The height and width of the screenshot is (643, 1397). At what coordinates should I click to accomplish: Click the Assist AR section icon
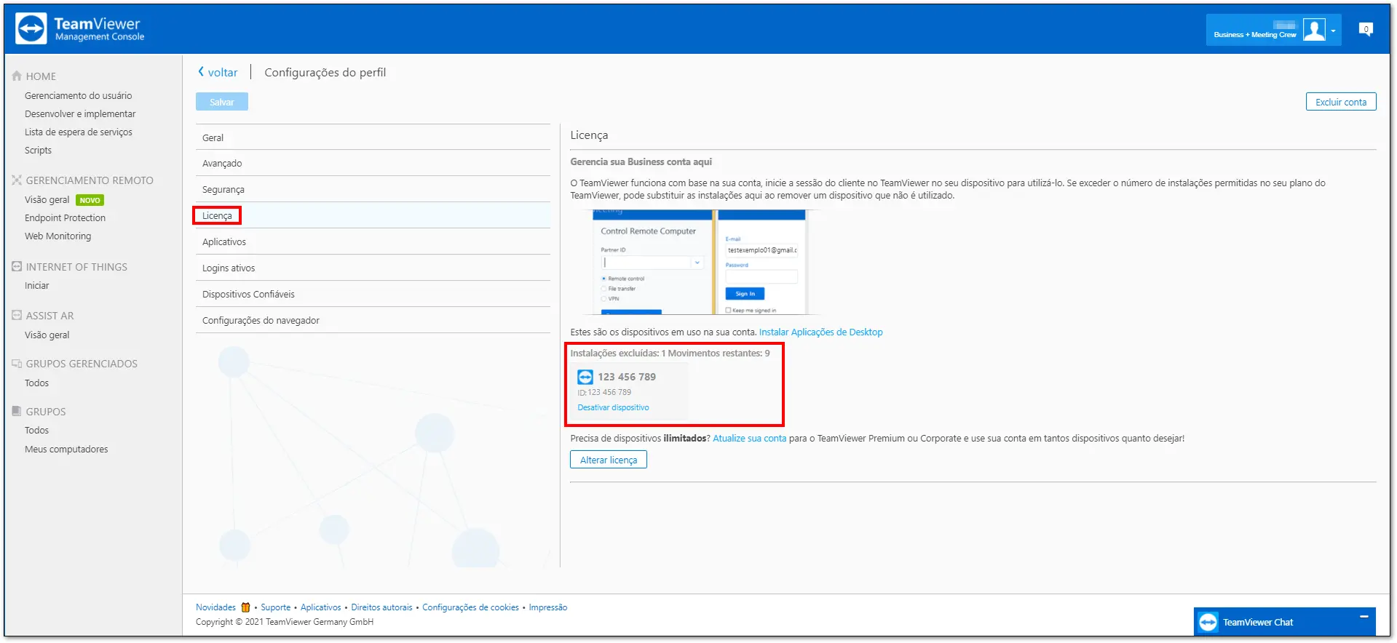tap(17, 315)
